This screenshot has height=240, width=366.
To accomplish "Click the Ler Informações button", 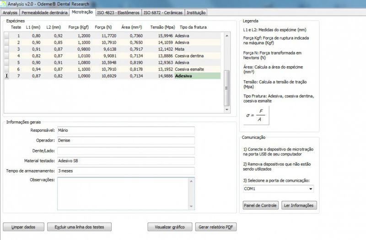I will 299,205.
